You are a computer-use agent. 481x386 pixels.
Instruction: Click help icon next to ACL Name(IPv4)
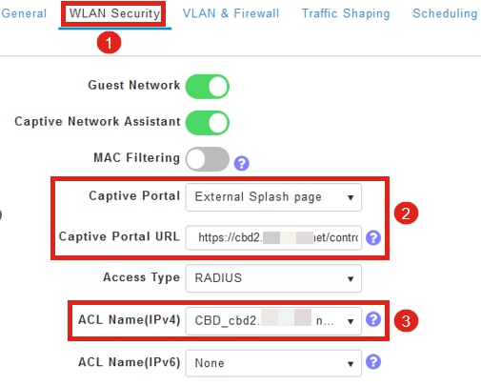[373, 319]
